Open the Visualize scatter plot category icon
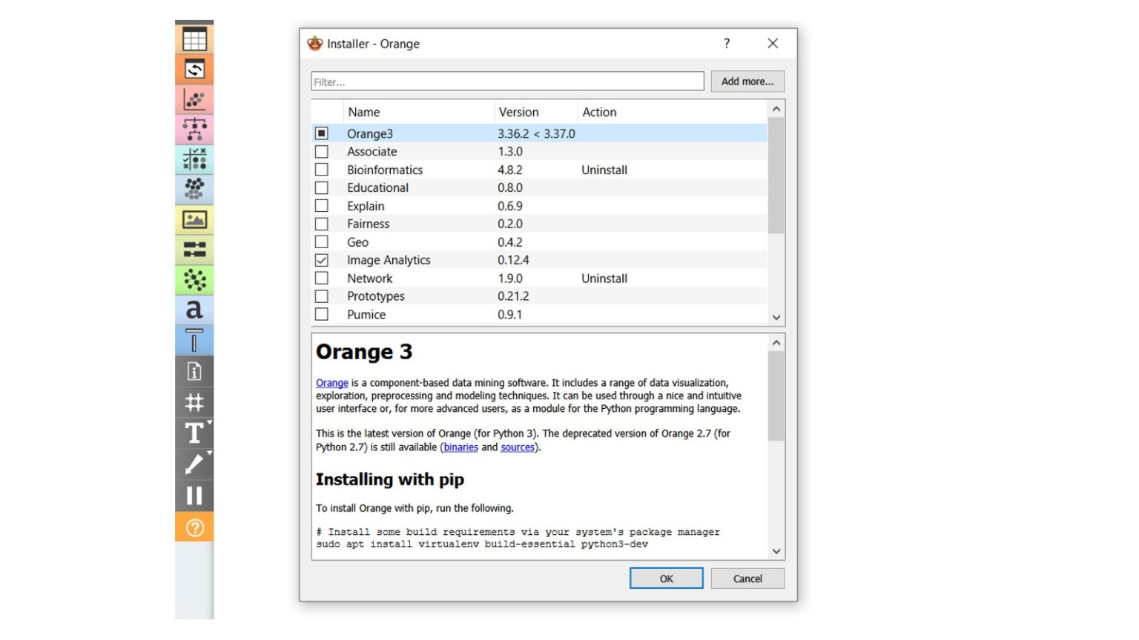 [x=194, y=99]
